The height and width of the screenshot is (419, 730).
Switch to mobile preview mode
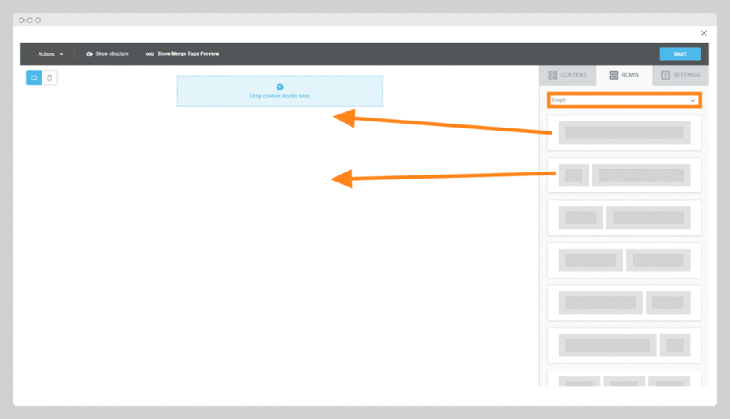pyautogui.click(x=49, y=78)
